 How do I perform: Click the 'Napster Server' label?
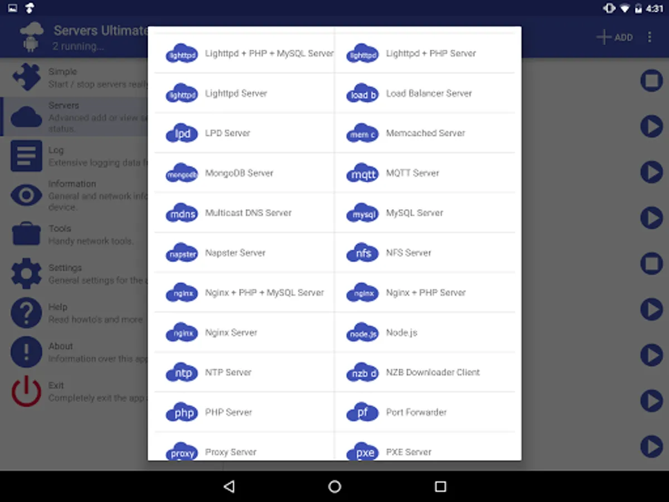(x=235, y=253)
